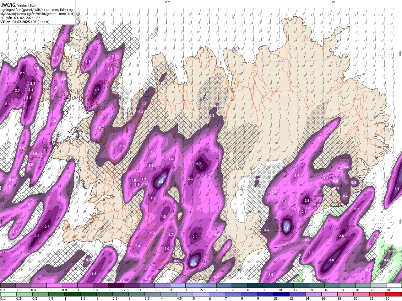Click the 20W longitude label at the top
Viewport: 402px width, 301px height.
click(167, 2)
